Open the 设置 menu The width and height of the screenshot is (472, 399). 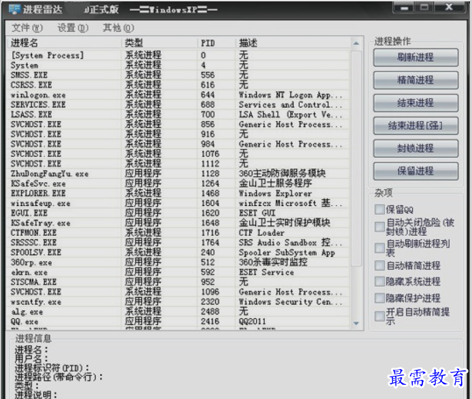coord(73,29)
